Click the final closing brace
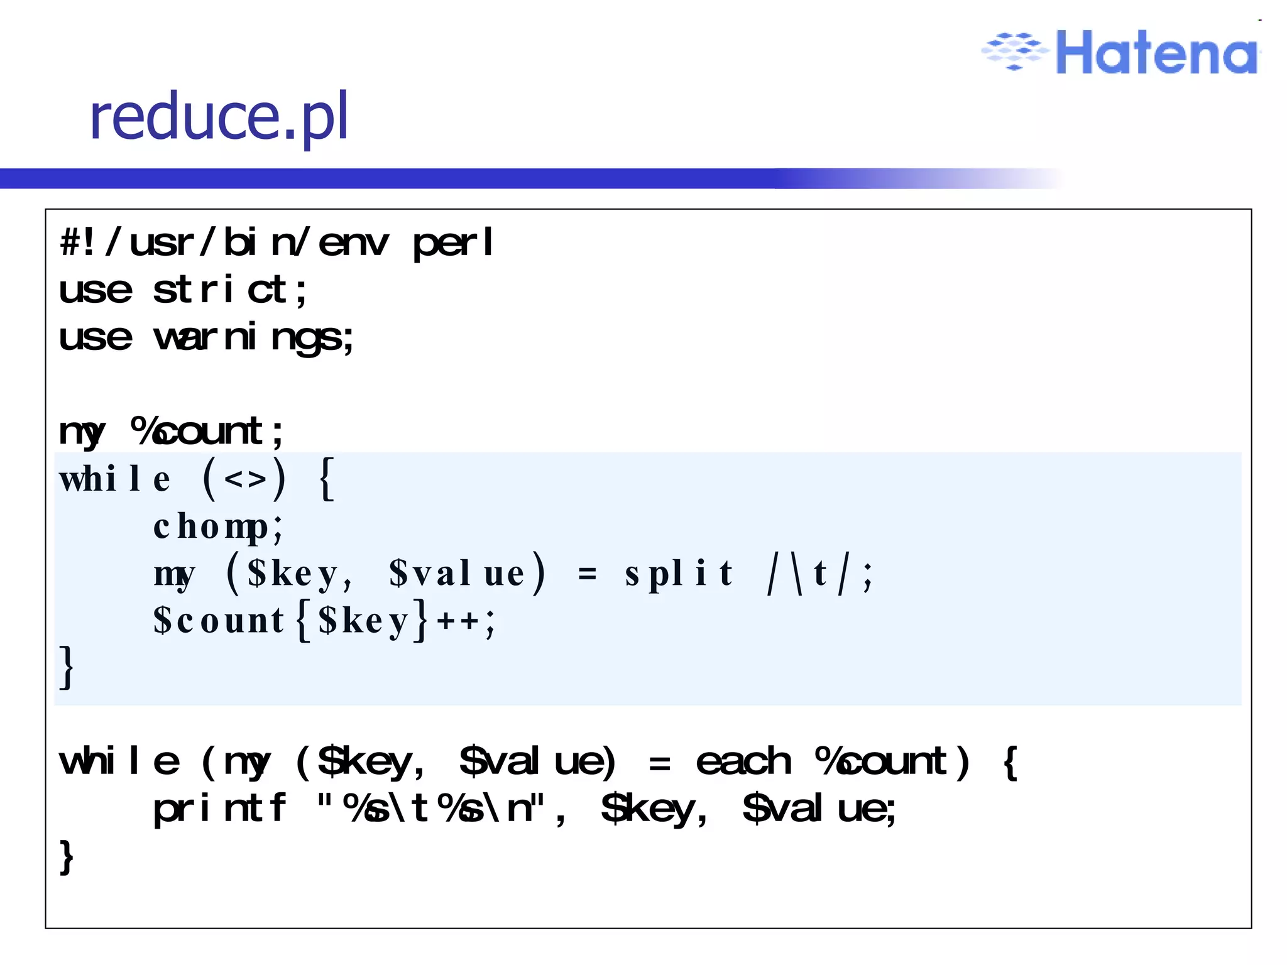 [x=67, y=856]
